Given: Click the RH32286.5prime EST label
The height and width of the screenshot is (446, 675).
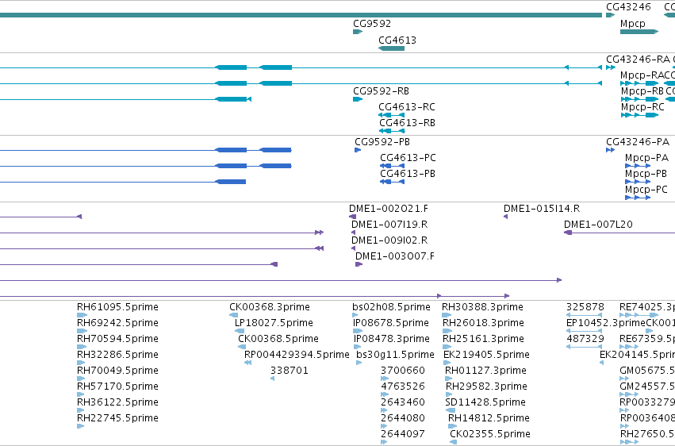Looking at the screenshot, I should 117,356.
